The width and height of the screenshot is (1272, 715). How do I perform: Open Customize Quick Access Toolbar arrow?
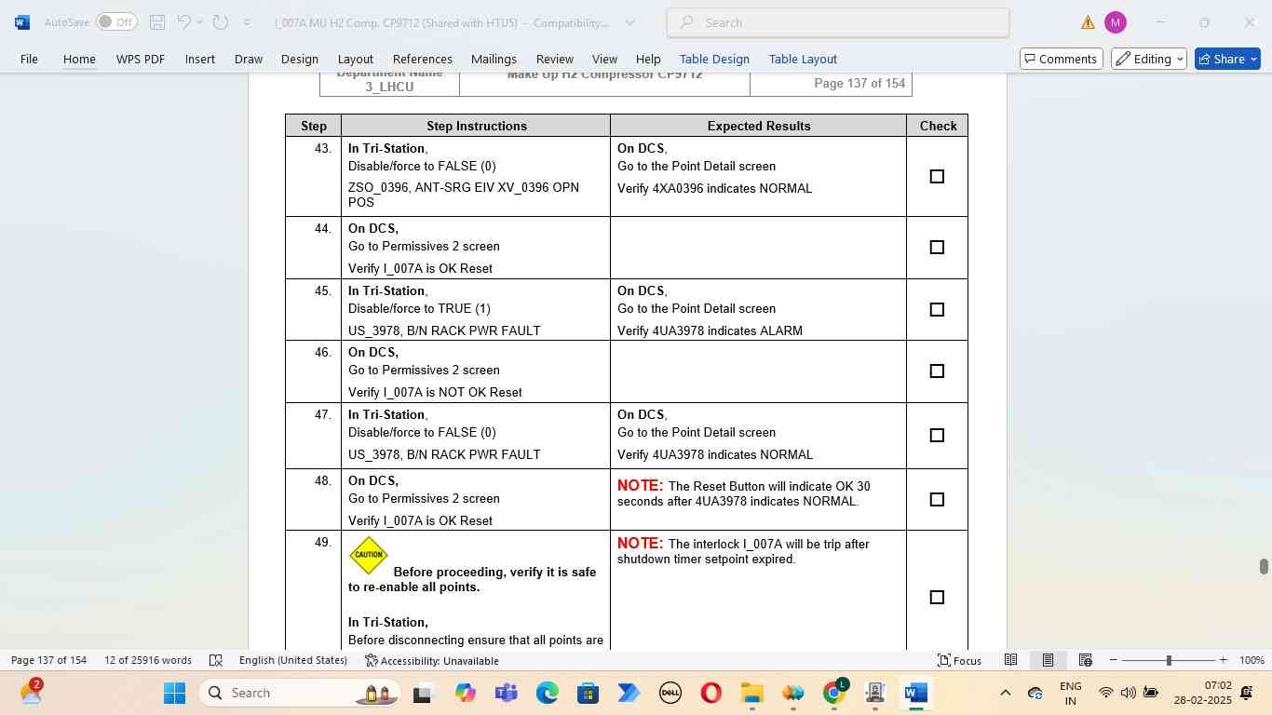(247, 22)
